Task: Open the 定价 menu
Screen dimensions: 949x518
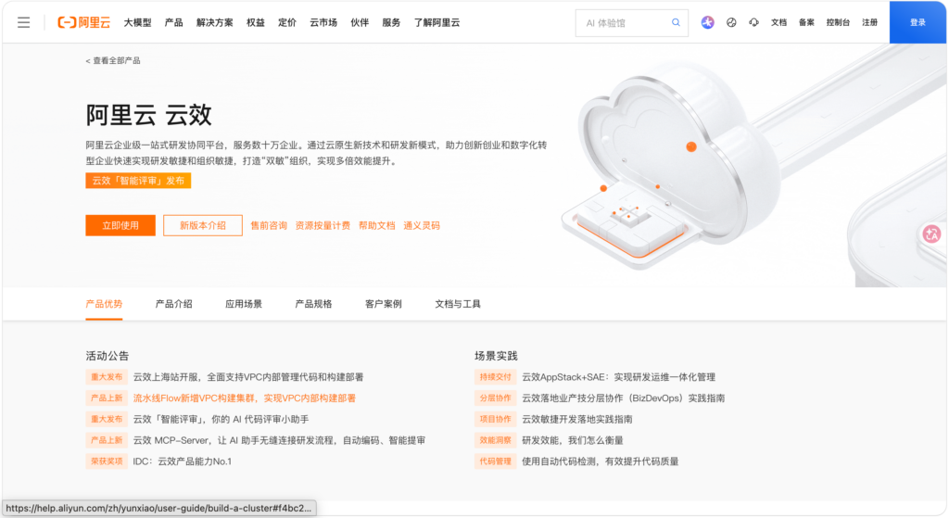Action: (287, 22)
